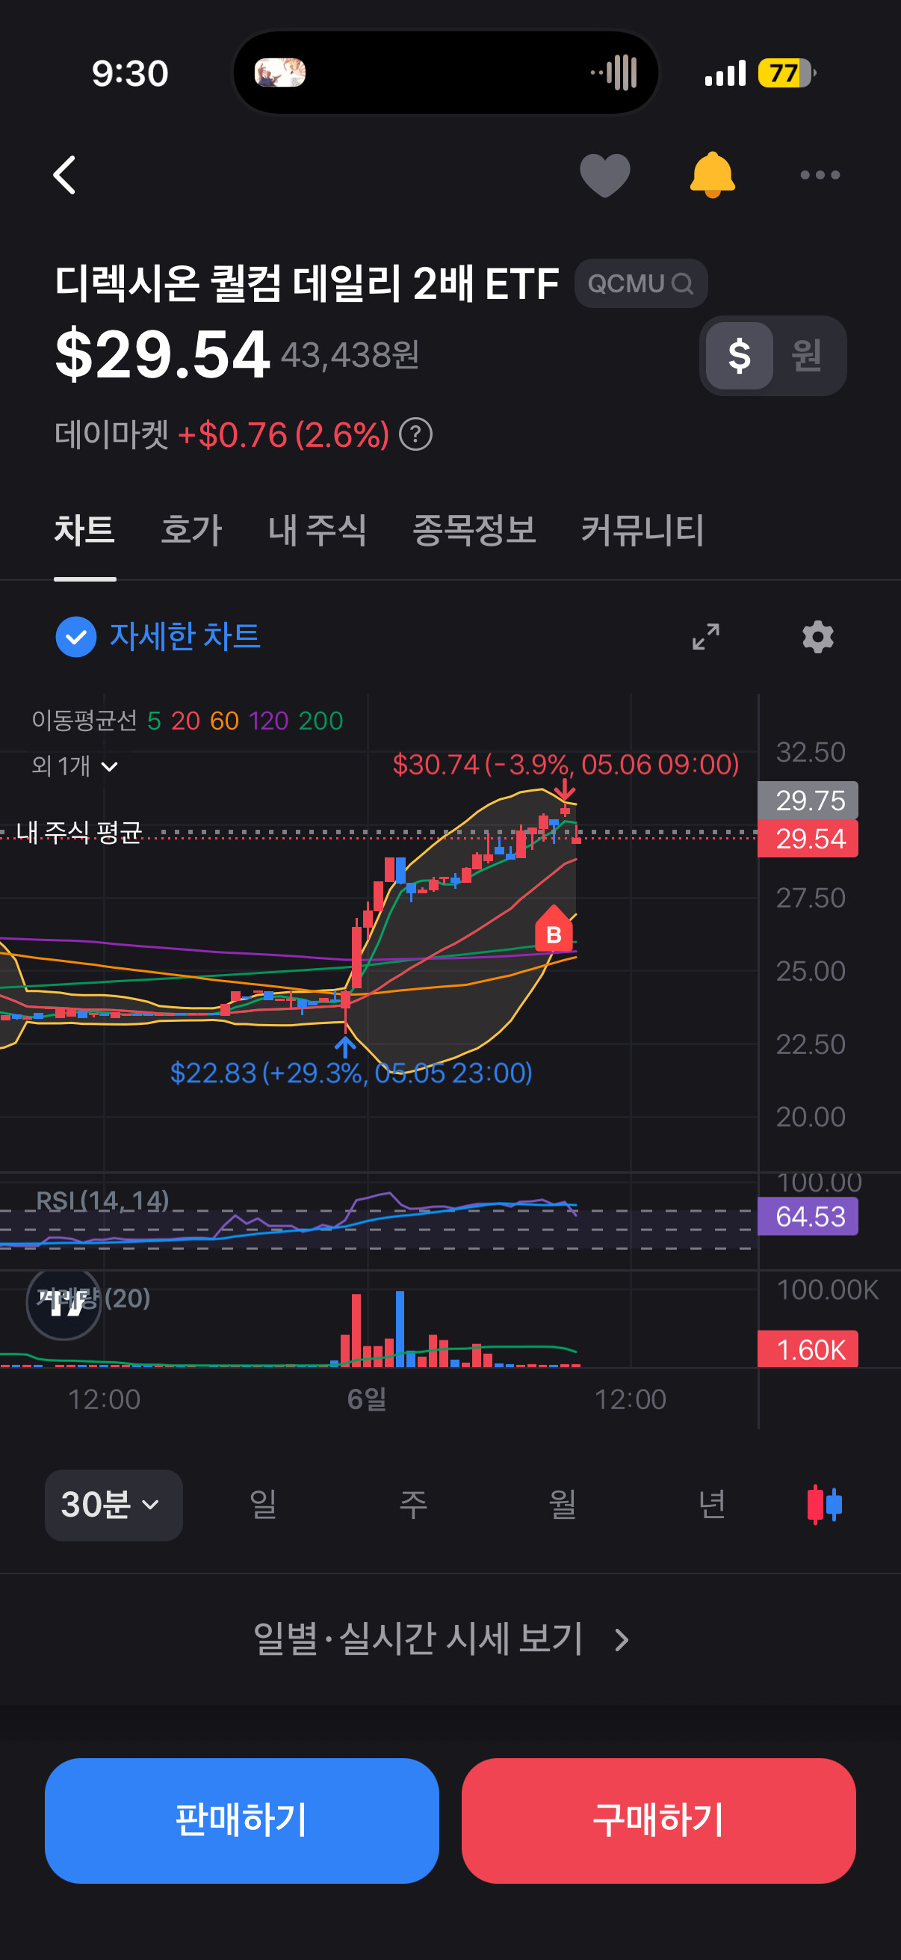This screenshot has height=1960, width=901.
Task: Toggle candlestick chart type icon
Action: coord(824,1504)
